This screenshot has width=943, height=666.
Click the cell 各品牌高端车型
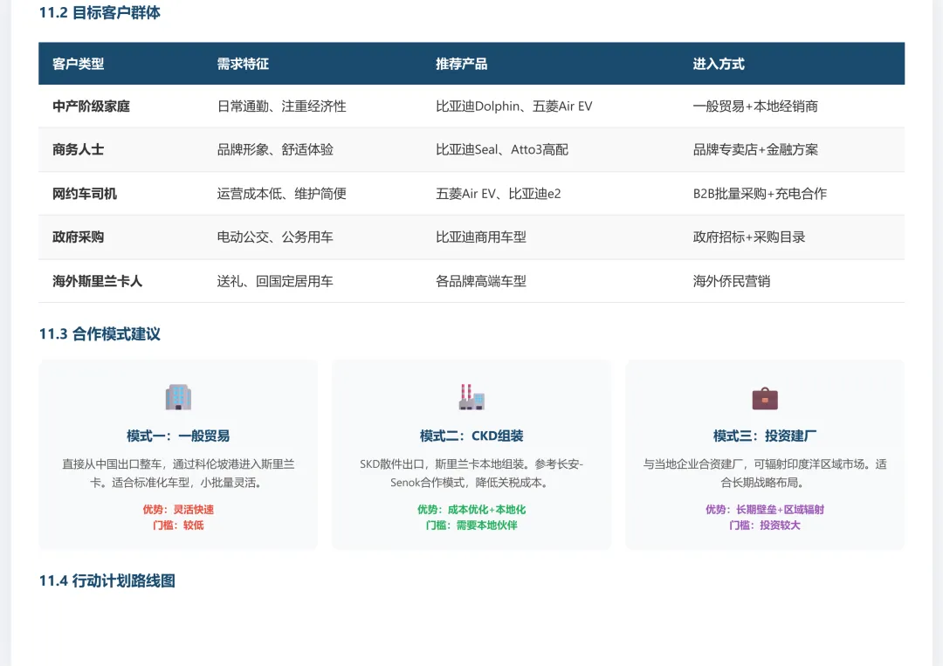click(x=481, y=281)
